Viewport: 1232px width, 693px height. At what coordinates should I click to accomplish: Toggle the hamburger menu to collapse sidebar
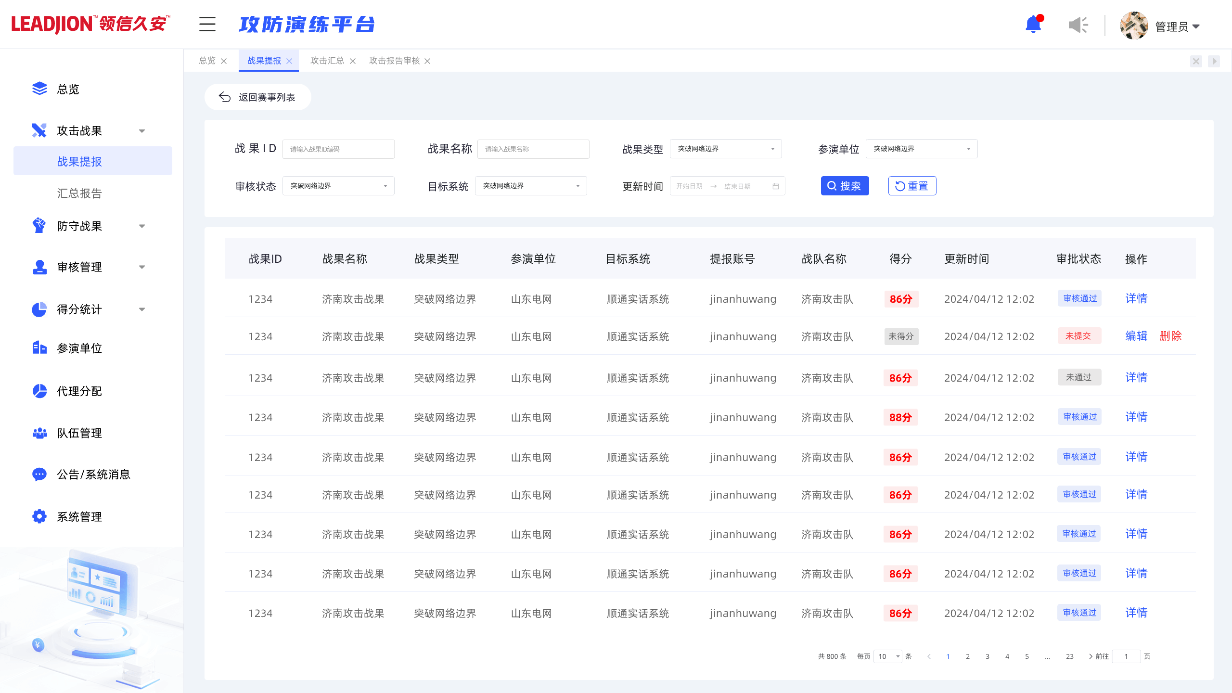pyautogui.click(x=207, y=24)
